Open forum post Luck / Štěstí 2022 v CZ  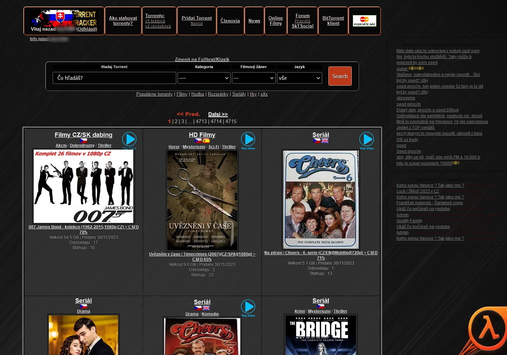(x=418, y=191)
